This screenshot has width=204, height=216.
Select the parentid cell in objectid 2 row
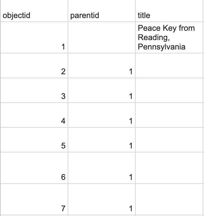101,66
